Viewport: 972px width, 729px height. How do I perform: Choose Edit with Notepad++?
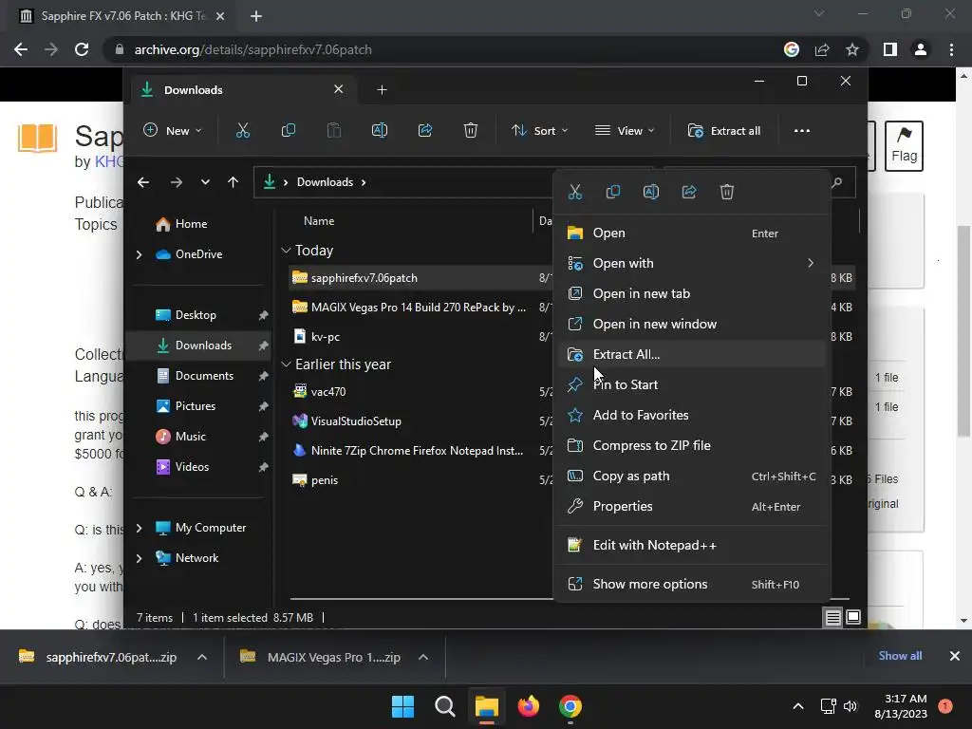tap(691, 546)
